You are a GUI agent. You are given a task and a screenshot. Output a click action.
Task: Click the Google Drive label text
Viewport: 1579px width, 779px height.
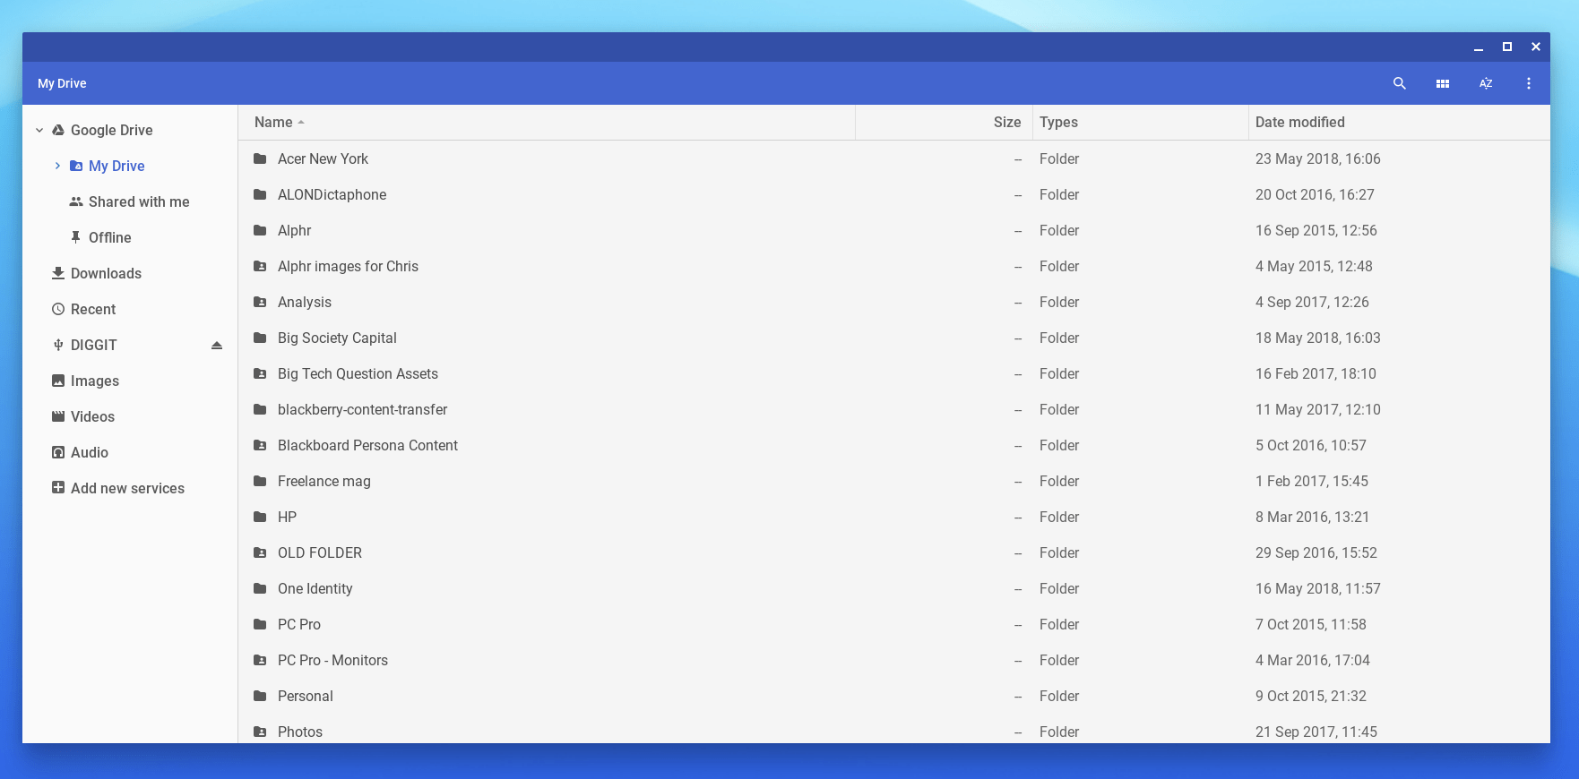pos(111,130)
